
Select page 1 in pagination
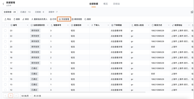pyautogui.click(x=11, y=96)
